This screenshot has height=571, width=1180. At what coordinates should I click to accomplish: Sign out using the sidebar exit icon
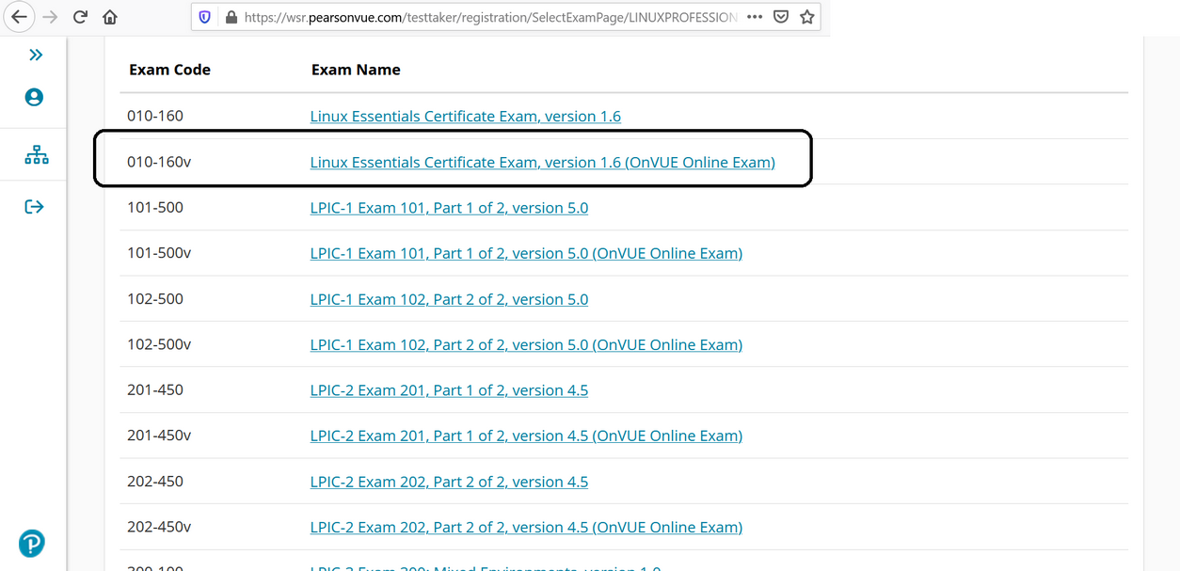[x=34, y=207]
